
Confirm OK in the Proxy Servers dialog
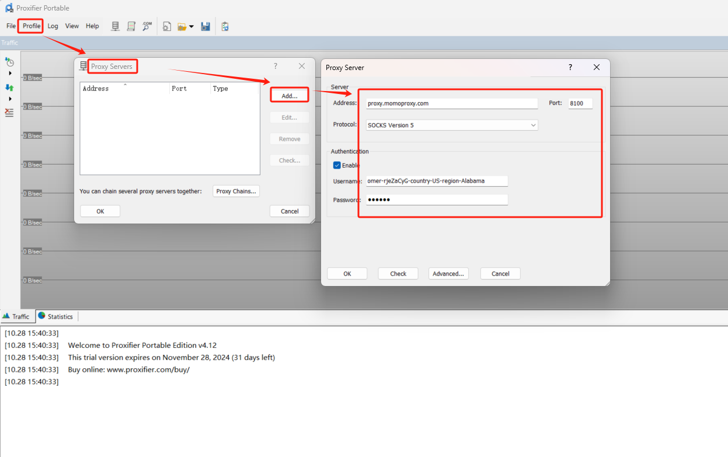pos(100,211)
